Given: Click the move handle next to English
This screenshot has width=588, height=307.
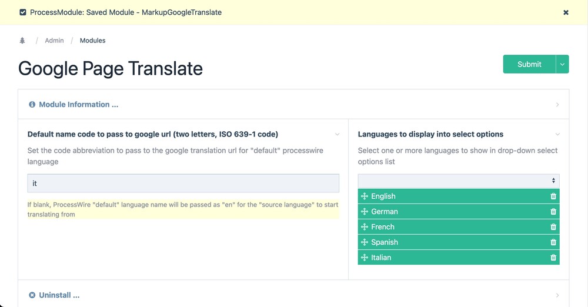Looking at the screenshot, I should pyautogui.click(x=365, y=196).
